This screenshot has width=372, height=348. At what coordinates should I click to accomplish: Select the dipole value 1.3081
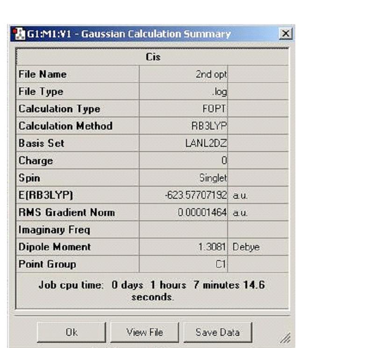click(x=212, y=247)
